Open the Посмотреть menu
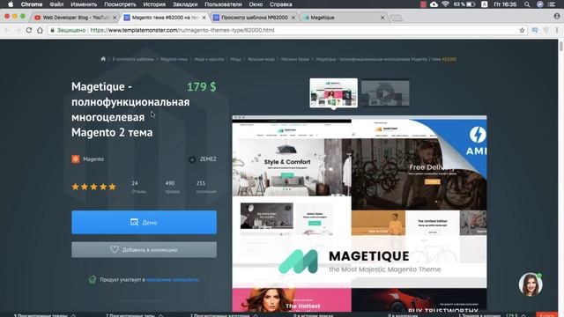 click(120, 4)
